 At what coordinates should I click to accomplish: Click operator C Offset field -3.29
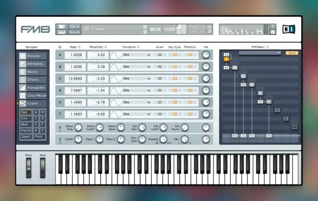click(98, 79)
